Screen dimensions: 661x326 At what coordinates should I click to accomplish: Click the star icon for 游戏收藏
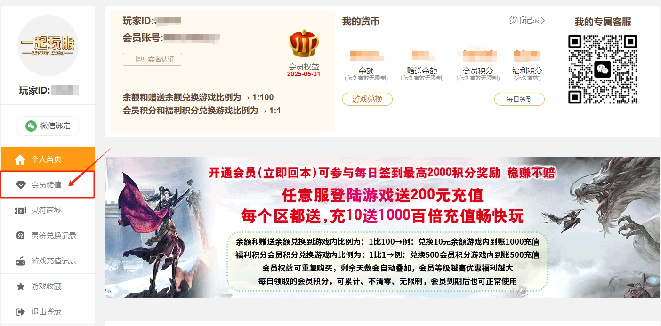click(x=20, y=286)
